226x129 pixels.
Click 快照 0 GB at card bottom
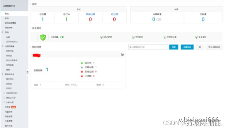tap(71, 85)
